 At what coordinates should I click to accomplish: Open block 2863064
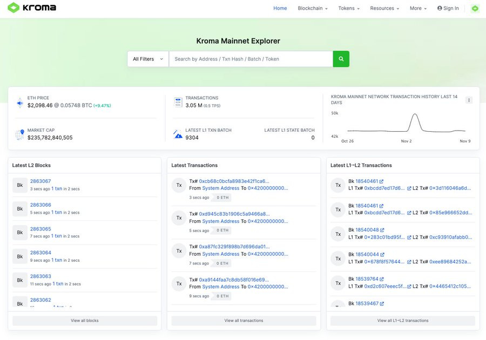[x=40, y=253]
